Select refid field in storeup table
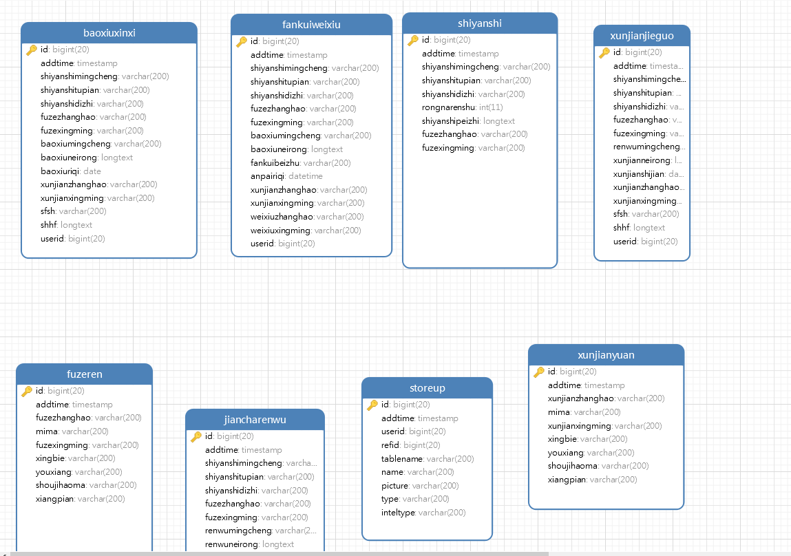The image size is (791, 556). (410, 445)
